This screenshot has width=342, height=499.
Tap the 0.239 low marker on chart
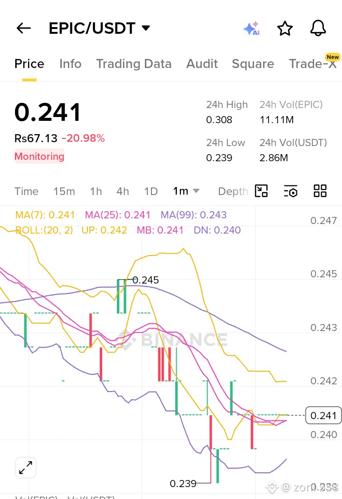[183, 484]
